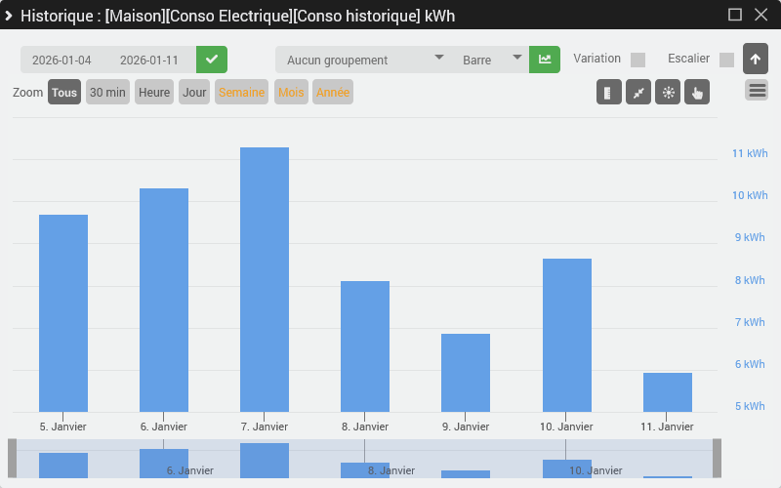Click the up arrow button
The height and width of the screenshot is (488, 781).
point(756,59)
